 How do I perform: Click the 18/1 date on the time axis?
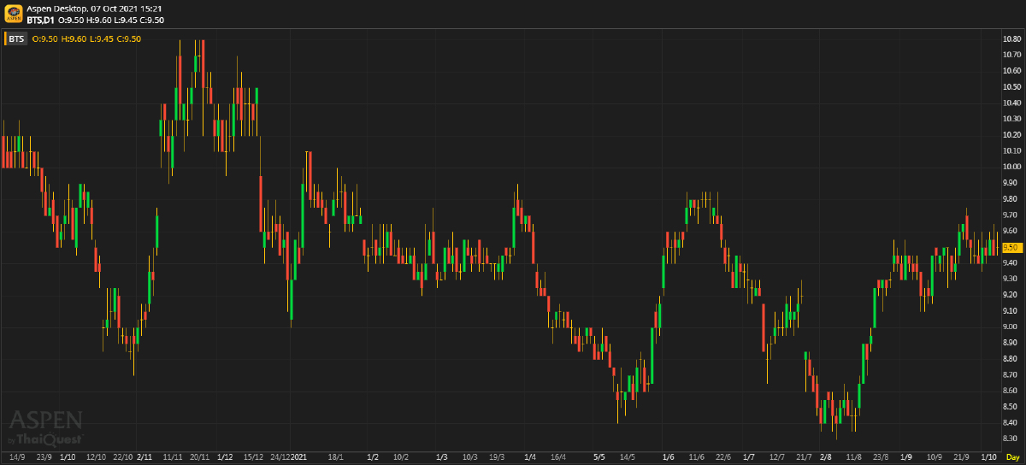[x=336, y=457]
